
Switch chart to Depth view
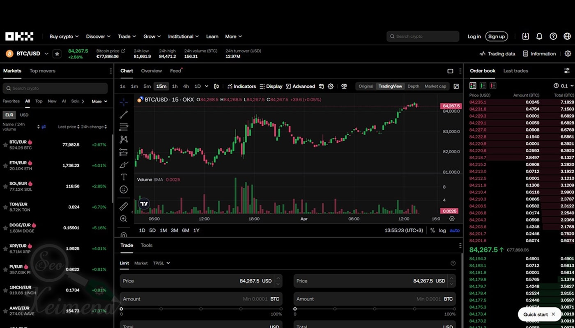(x=413, y=87)
